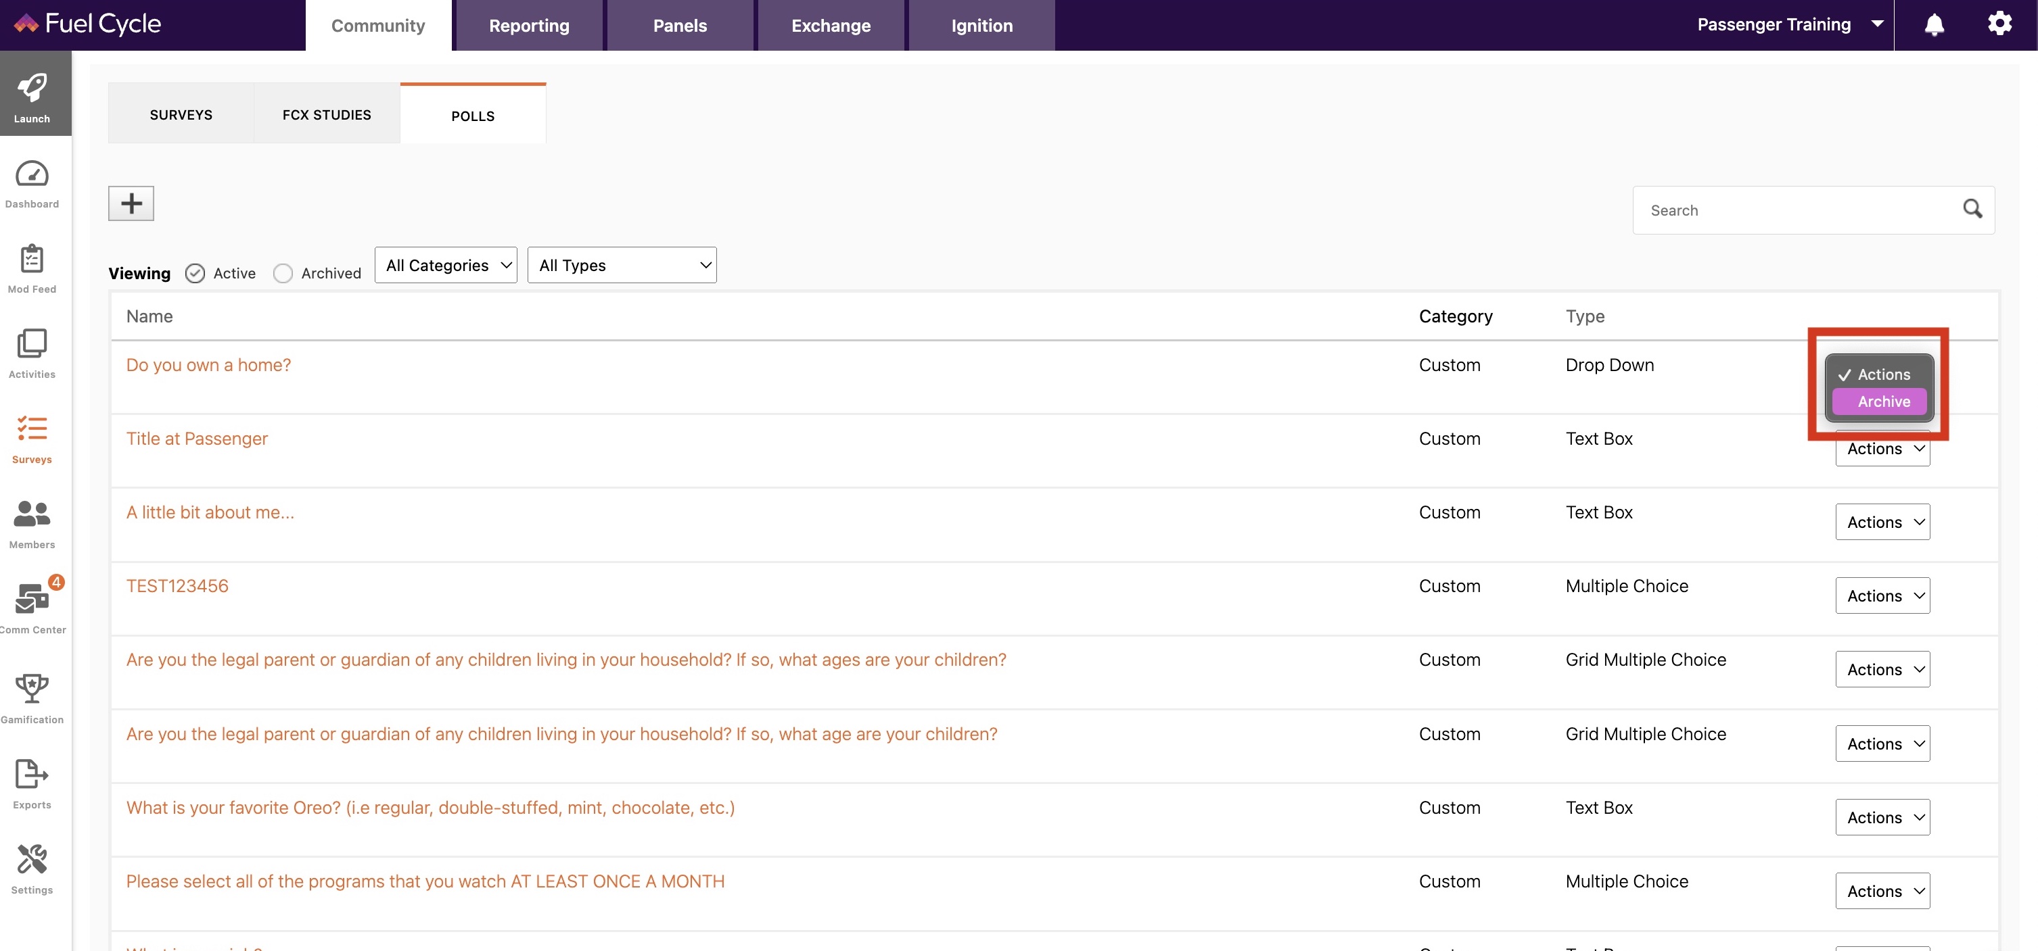The height and width of the screenshot is (951, 2038).
Task: Open poll 'Title at Passenger'
Action: [197, 439]
